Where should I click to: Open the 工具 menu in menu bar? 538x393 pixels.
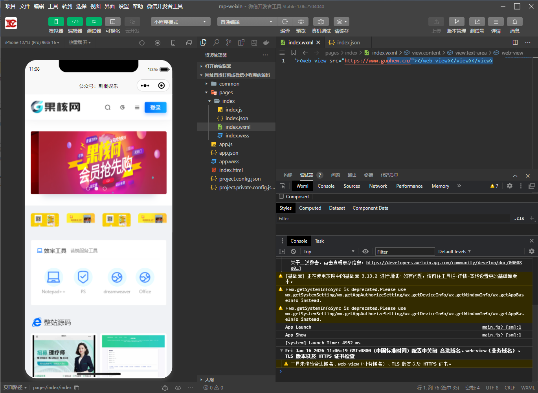(53, 6)
